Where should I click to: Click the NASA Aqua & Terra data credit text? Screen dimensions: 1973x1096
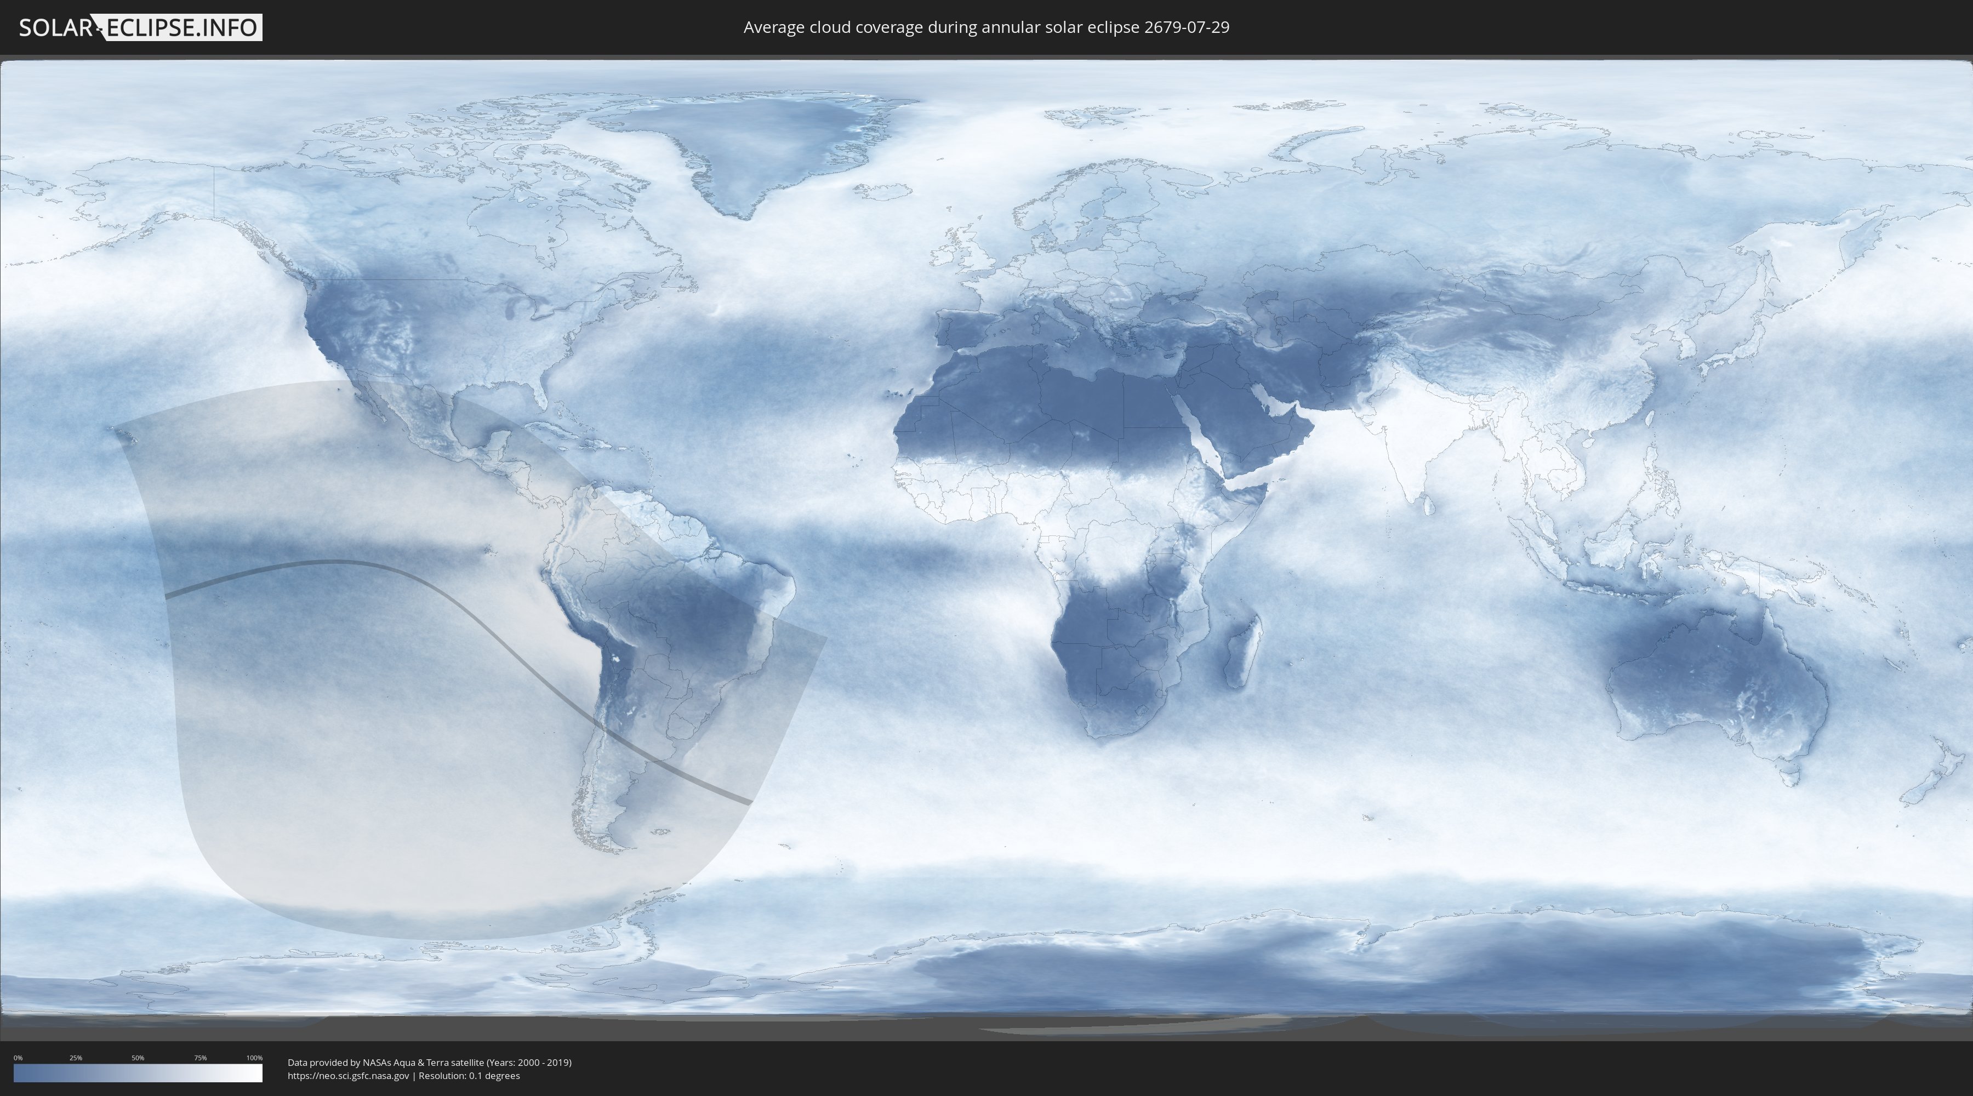click(429, 1063)
